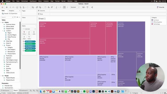Viewport: 167px width, 94px height.
Task: Click the filter fields funnel icon
Action: click(x=15, y=17)
